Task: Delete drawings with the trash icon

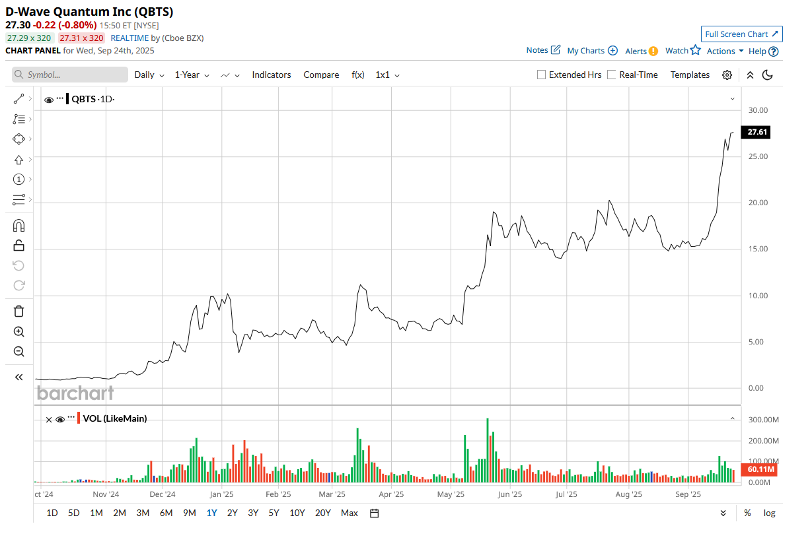Action: (x=18, y=311)
